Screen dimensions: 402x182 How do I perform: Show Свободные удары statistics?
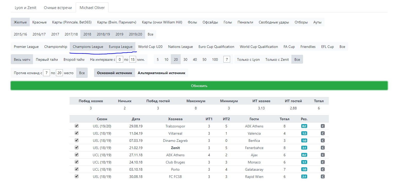[x=274, y=22]
